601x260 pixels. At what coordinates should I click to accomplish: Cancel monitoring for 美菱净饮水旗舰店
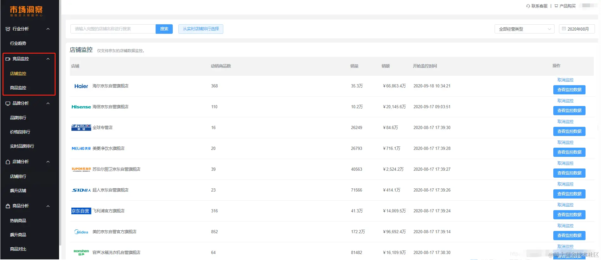coord(565,143)
